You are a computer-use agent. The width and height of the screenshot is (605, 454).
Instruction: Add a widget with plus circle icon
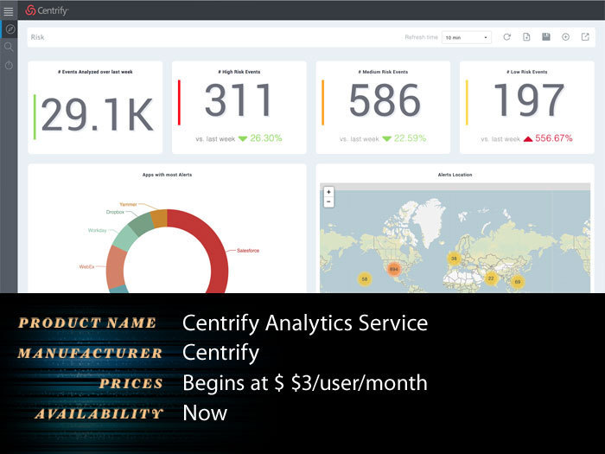coord(565,37)
